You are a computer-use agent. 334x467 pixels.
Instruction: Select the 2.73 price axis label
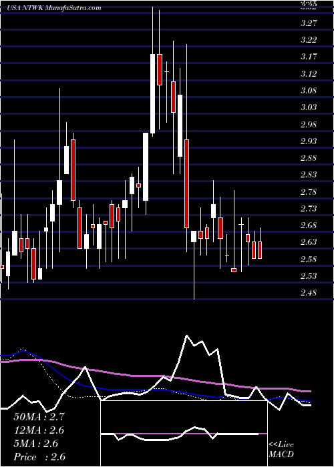click(x=309, y=208)
